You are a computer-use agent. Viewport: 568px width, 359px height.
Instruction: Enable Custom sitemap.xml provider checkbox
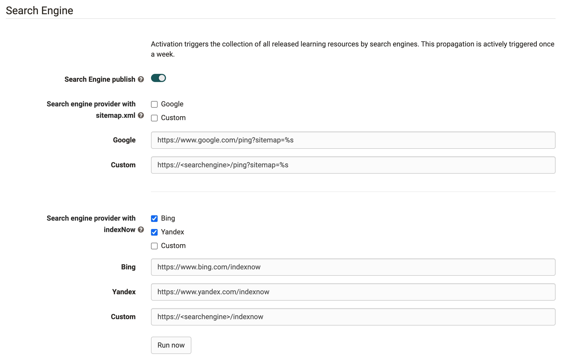[154, 118]
